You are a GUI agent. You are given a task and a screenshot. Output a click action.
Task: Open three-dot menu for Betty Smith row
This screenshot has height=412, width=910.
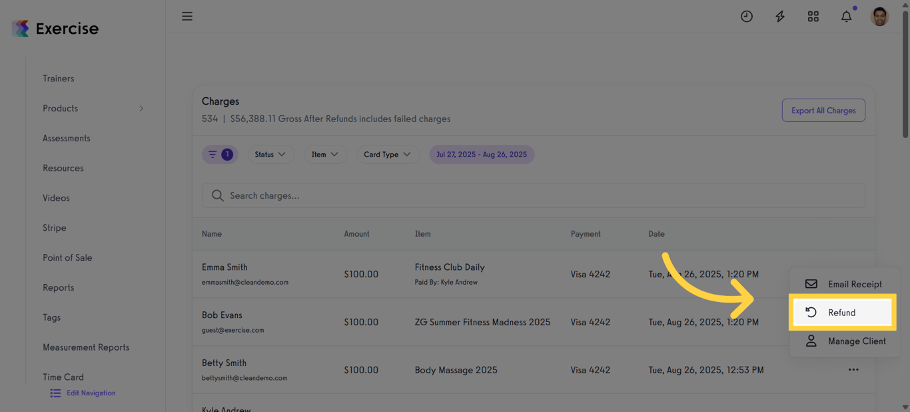point(853,370)
